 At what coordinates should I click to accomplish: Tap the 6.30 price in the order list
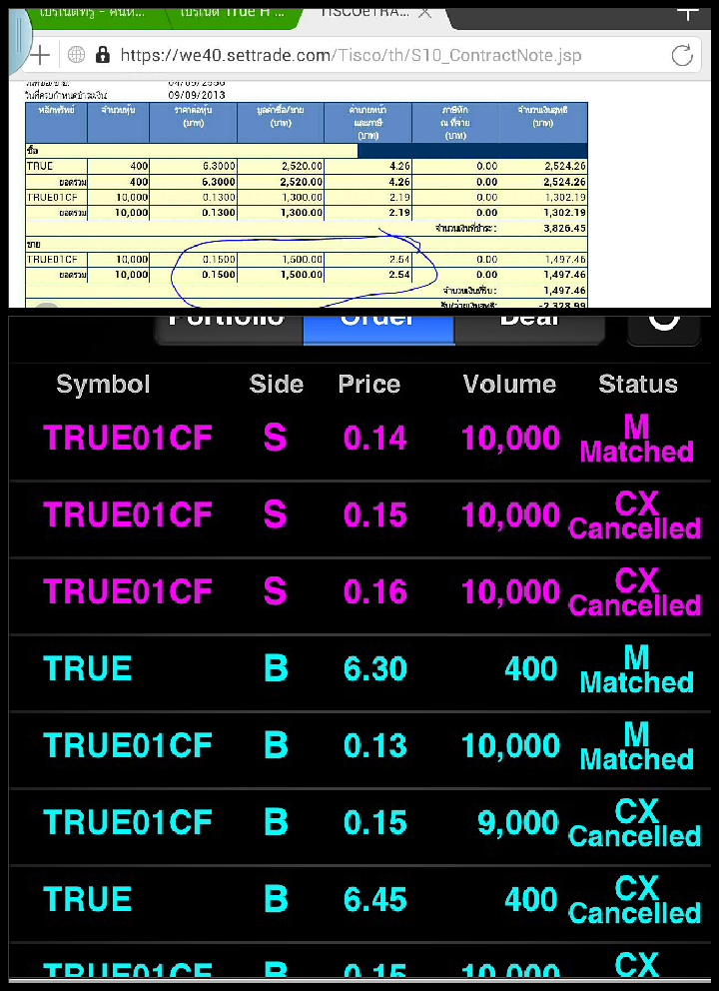coord(374,669)
